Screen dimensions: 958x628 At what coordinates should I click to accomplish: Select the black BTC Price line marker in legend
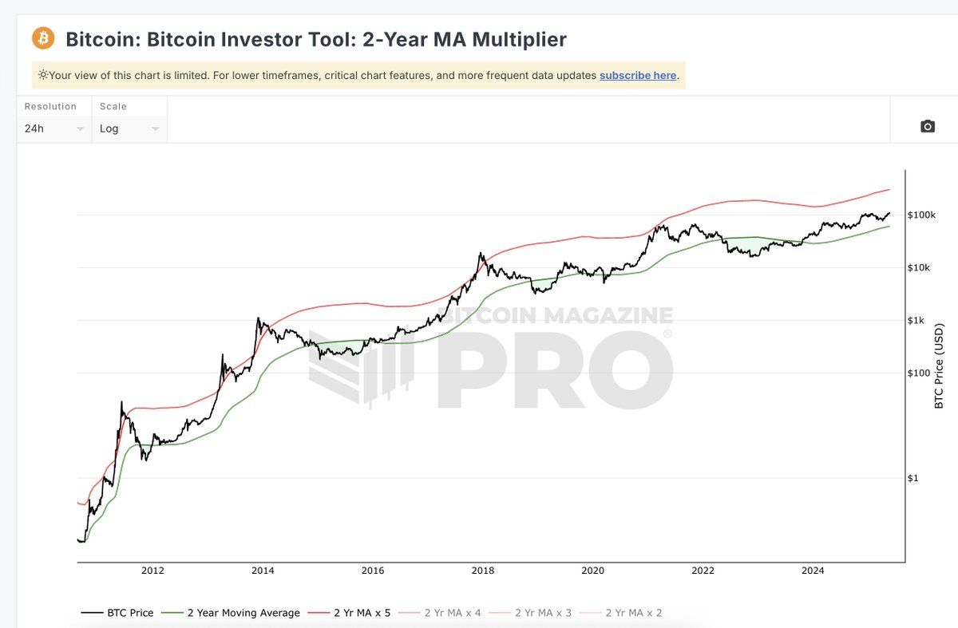pyautogui.click(x=91, y=612)
